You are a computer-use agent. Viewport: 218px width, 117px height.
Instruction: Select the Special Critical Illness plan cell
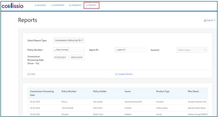[x=197, y=108]
